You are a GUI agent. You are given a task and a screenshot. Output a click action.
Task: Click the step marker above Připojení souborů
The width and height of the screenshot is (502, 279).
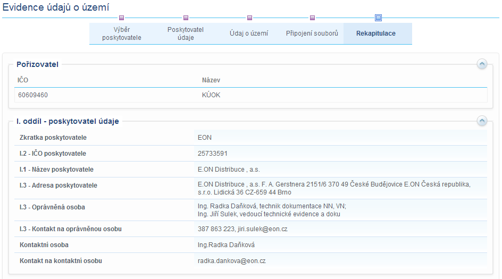click(x=312, y=18)
